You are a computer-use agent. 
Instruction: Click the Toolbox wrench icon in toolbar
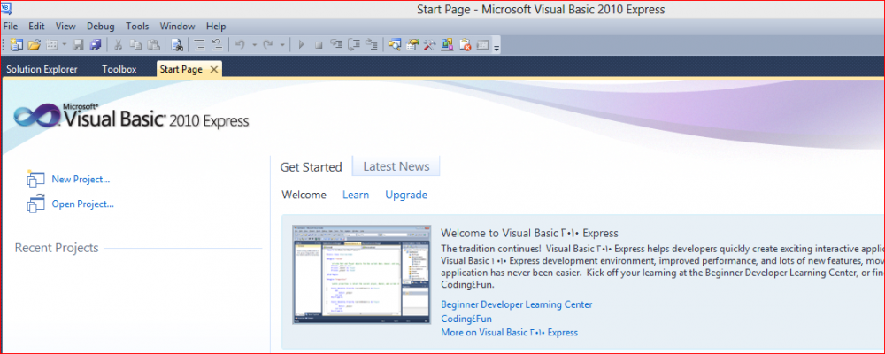pos(429,44)
